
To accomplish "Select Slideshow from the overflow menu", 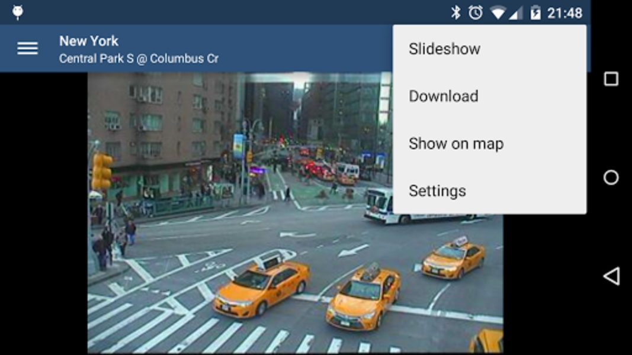I will tap(489, 49).
